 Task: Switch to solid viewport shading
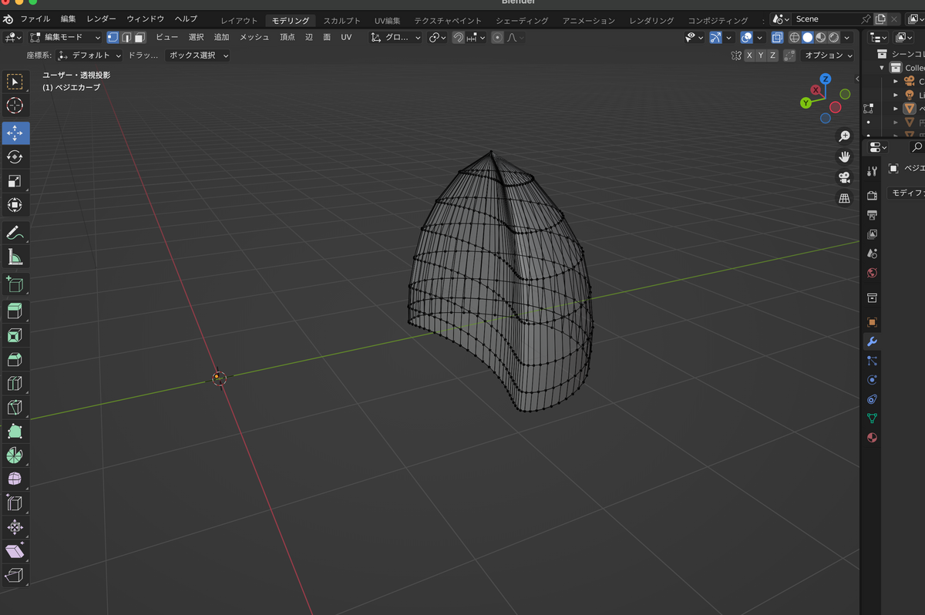pos(807,37)
